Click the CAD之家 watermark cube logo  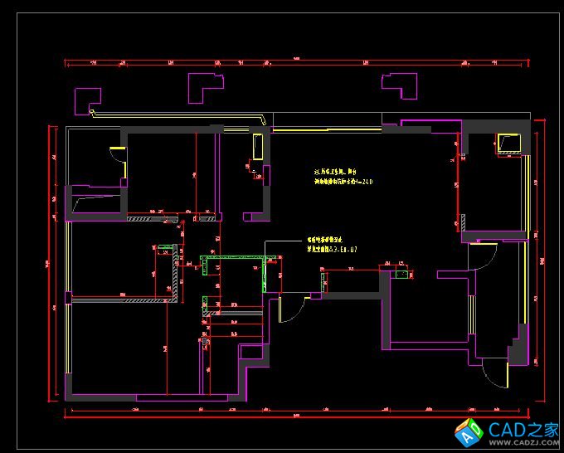[469, 431]
